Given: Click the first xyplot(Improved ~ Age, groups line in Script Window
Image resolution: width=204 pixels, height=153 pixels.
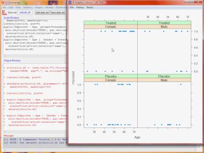Looking at the screenshot, I should click(35, 27).
